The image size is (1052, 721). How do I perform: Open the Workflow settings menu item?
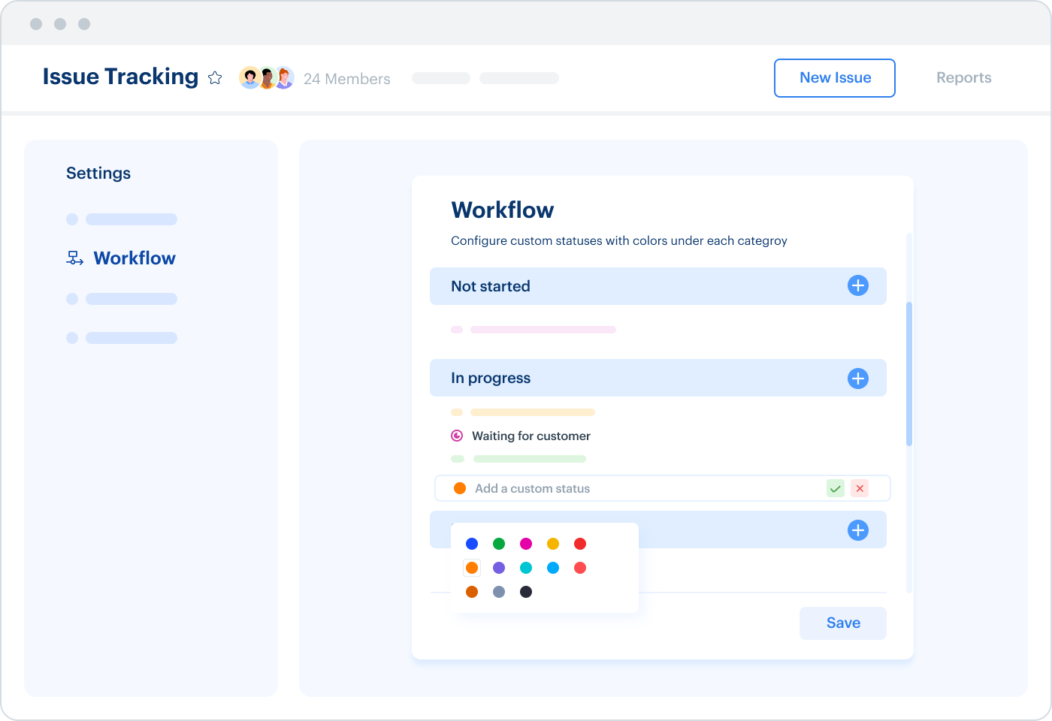(133, 258)
